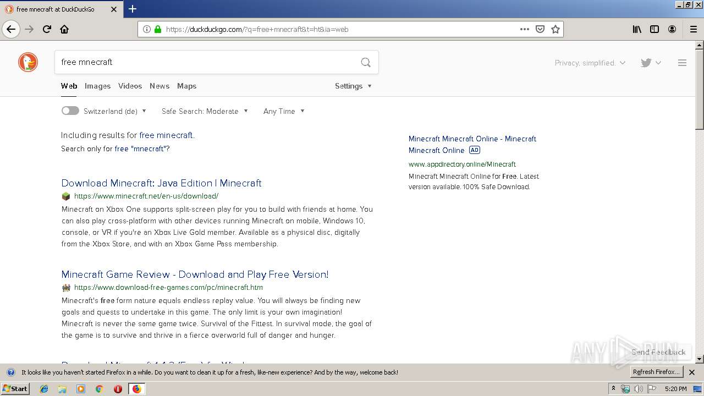Screen dimensions: 704x396
Task: Launch Windows Media Player from taskbar
Action: 81,389
